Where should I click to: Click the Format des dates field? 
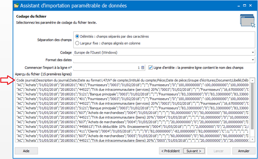pos(164,60)
